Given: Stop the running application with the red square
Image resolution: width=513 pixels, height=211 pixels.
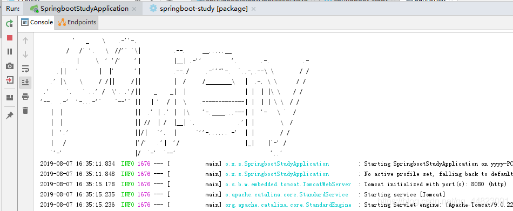Looking at the screenshot, I should point(10,38).
